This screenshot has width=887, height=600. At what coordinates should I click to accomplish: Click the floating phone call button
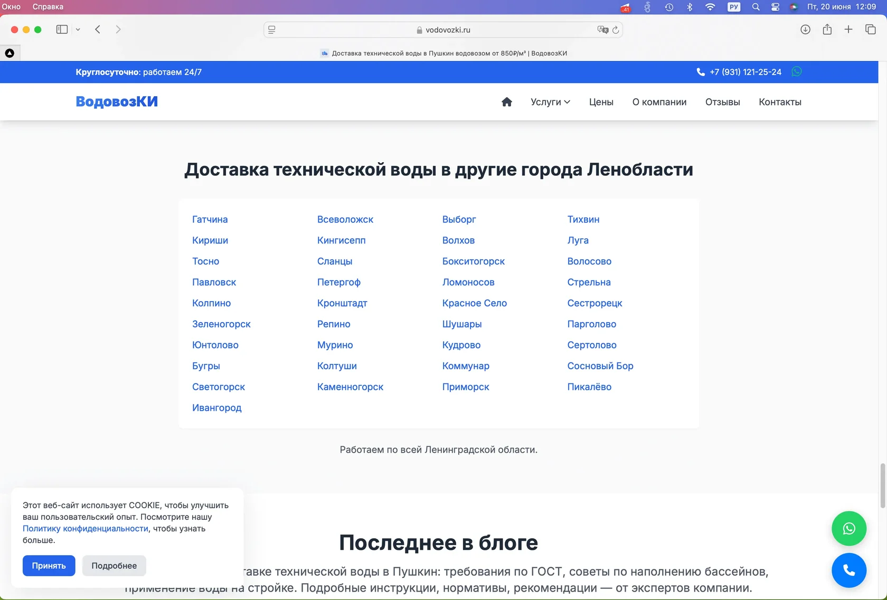click(848, 570)
